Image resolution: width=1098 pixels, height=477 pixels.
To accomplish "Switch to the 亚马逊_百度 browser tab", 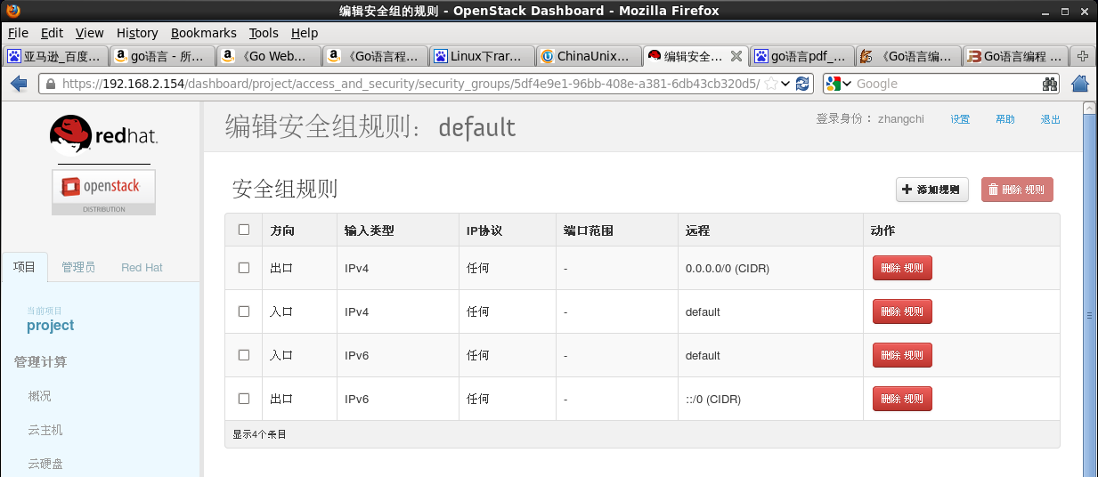I will pyautogui.click(x=55, y=56).
